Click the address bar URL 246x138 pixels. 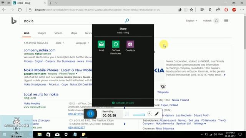(97, 10)
